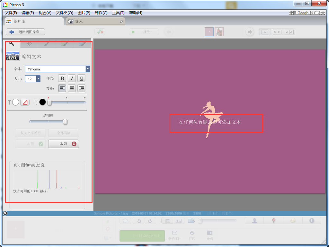Toggle italic text style

[72, 78]
